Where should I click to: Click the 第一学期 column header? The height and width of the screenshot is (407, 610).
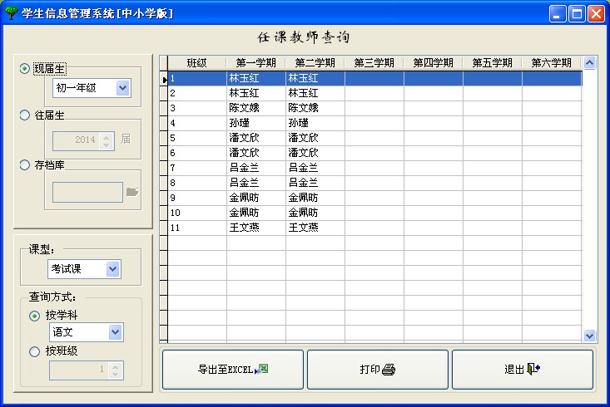[255, 63]
